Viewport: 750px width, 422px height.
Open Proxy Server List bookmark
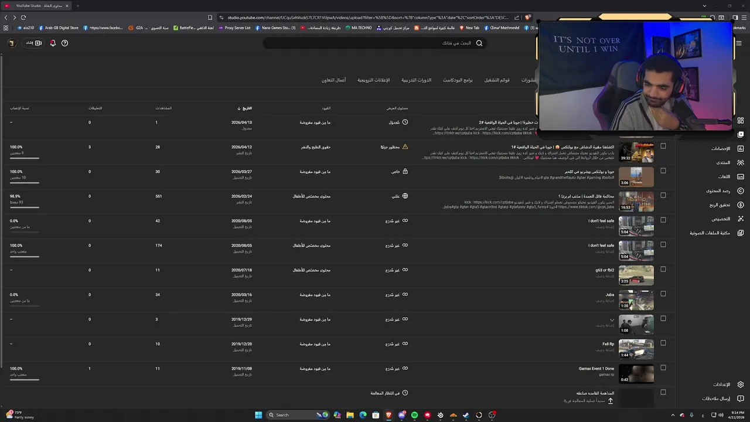coord(234,28)
